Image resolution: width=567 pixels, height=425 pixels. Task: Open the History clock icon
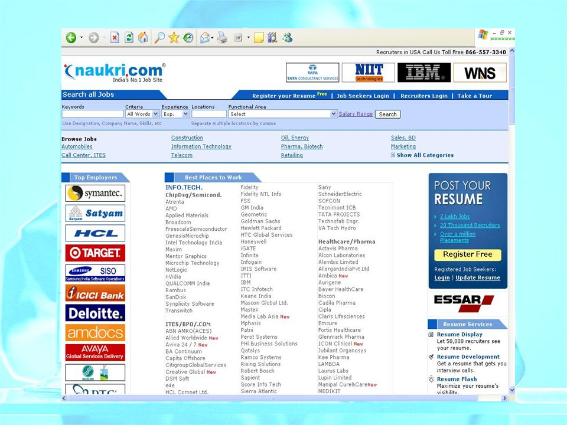188,38
